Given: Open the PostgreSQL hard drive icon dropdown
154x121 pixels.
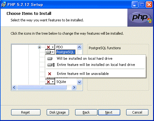Looking at the screenshot, I should pos(50,52).
